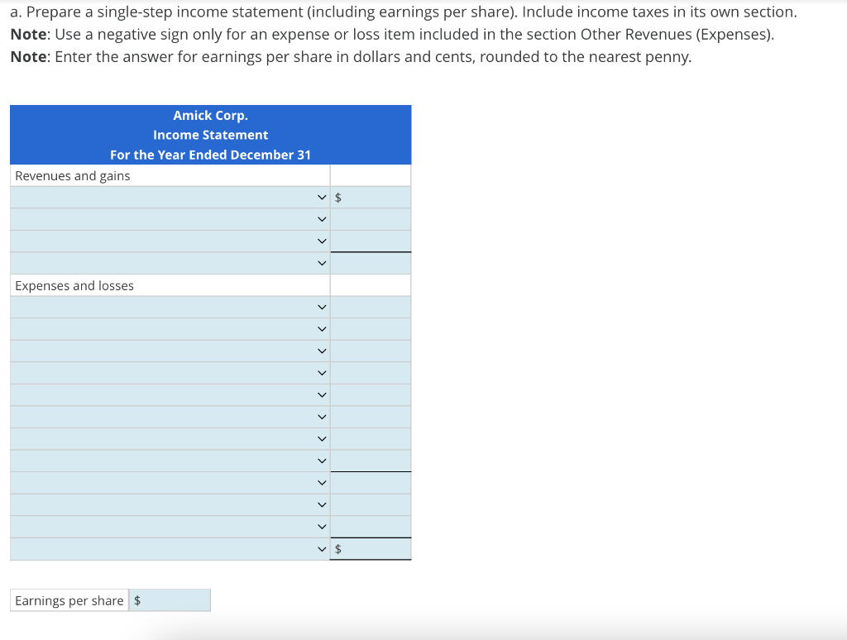
Task: Click first revenue amount field with dollar sign
Action: (371, 197)
